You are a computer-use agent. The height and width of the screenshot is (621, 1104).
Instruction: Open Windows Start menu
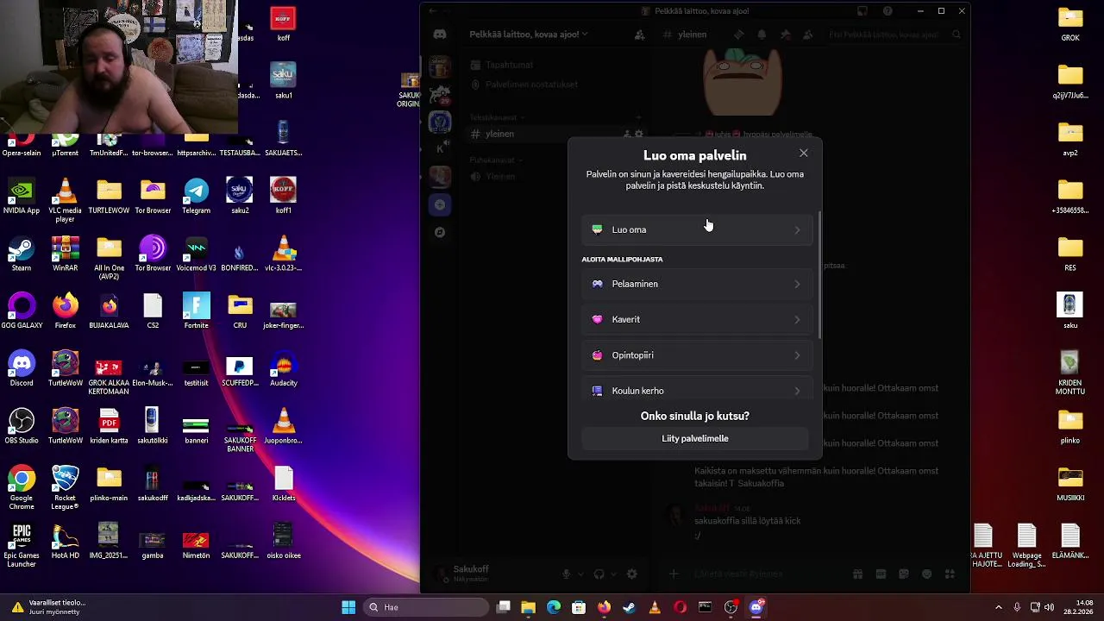[348, 607]
